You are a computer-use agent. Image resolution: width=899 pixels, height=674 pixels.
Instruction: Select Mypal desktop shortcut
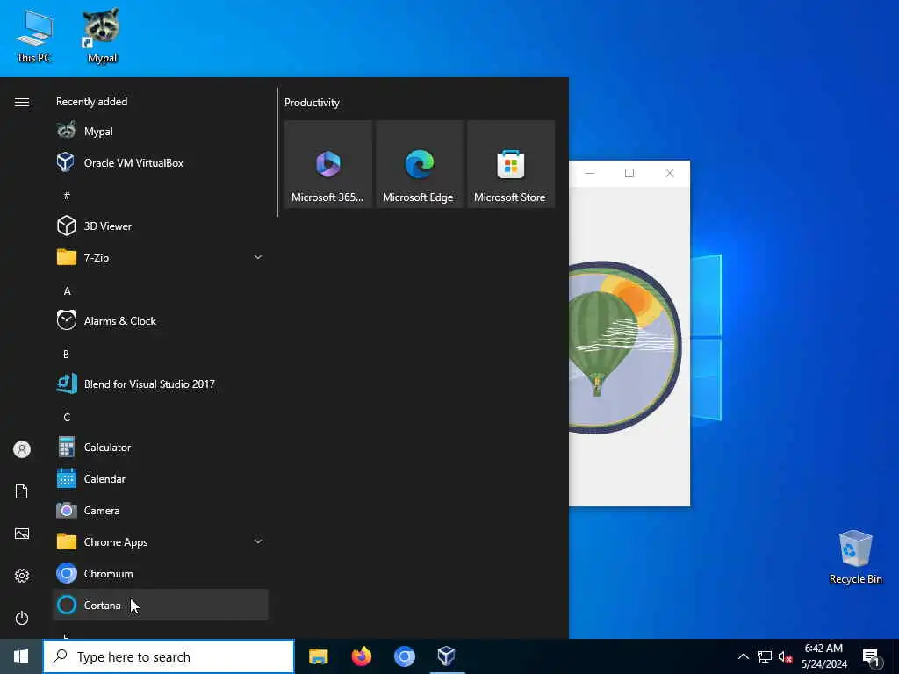102,35
